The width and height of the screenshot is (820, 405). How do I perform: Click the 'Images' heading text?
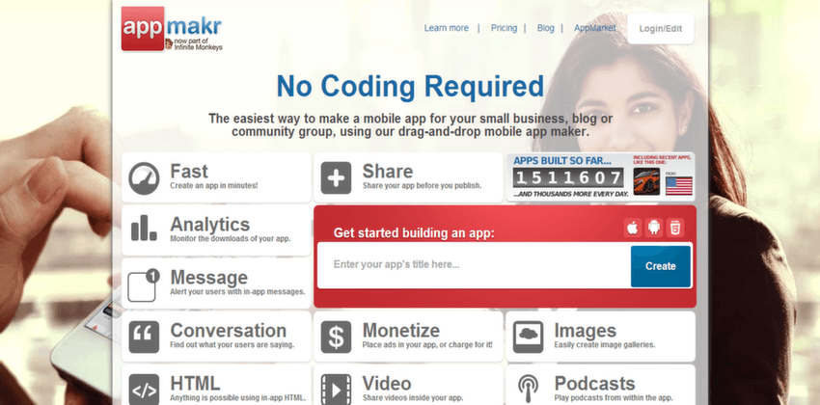pos(586,331)
